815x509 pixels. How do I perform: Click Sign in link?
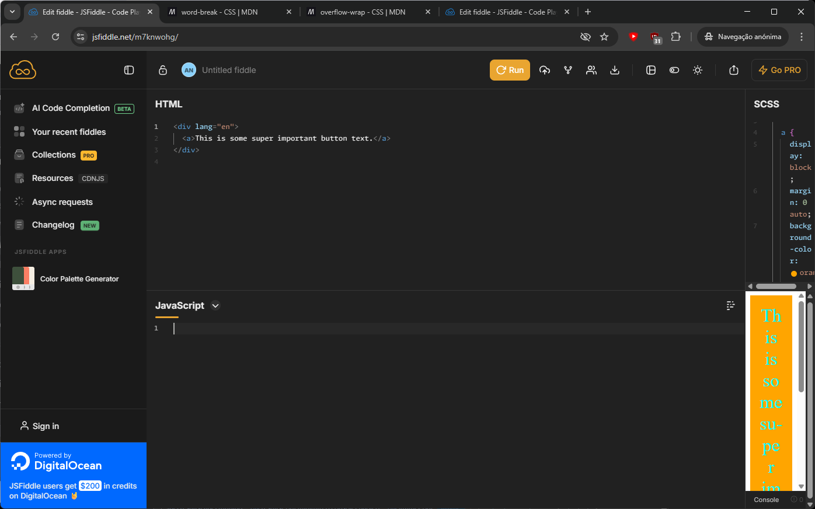click(40, 426)
